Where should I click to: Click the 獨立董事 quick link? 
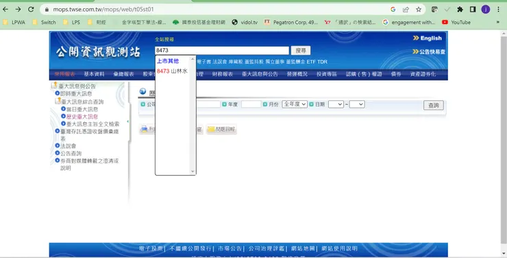[275, 62]
